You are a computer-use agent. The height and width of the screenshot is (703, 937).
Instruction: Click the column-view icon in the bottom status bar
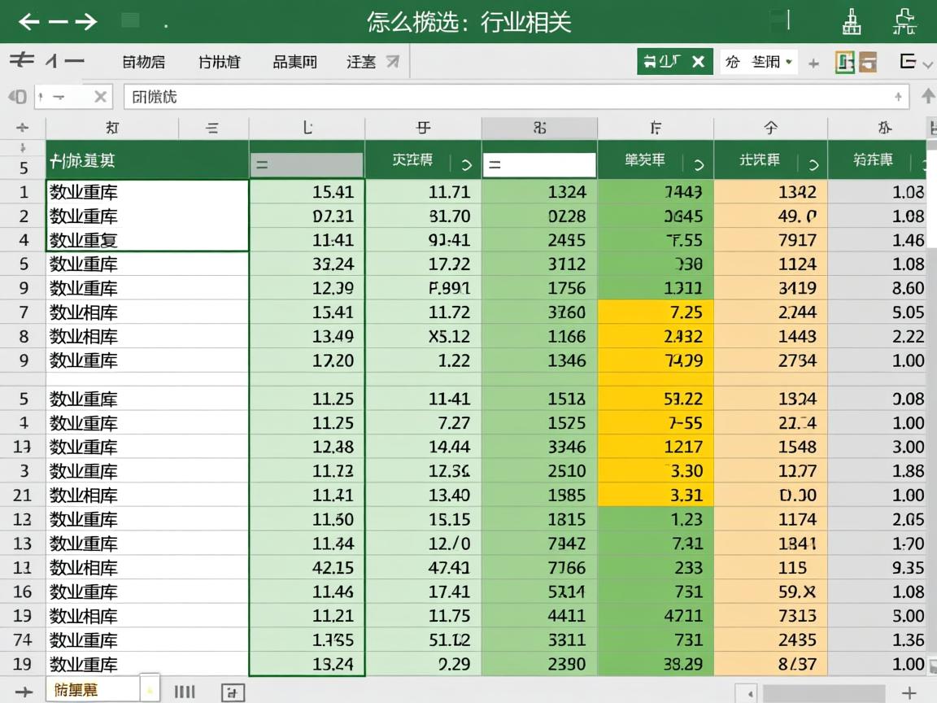[185, 691]
